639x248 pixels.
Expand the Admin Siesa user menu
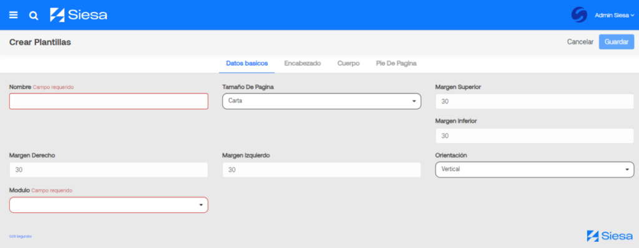pos(615,15)
